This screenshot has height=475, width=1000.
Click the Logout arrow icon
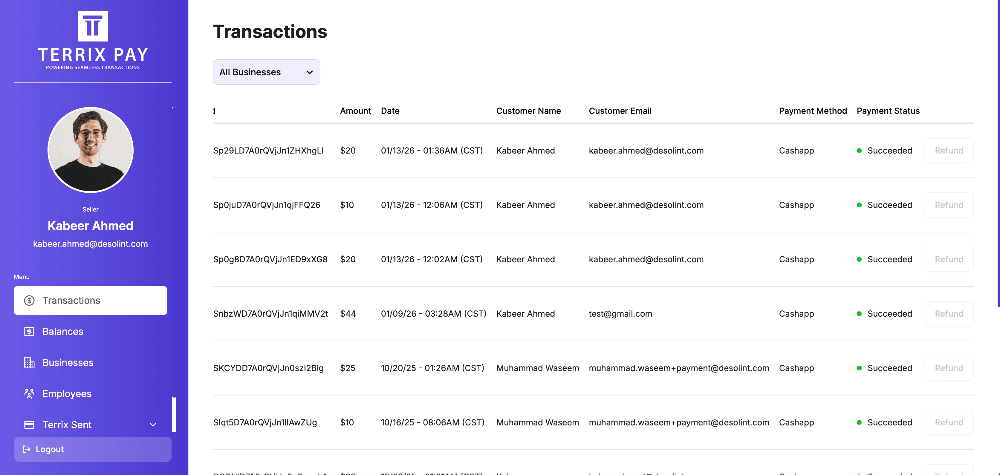point(26,449)
